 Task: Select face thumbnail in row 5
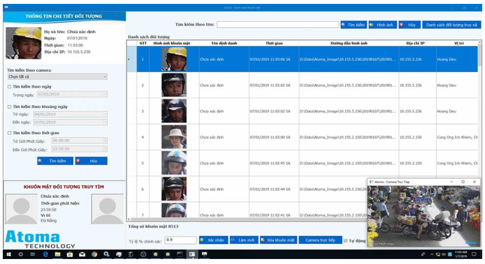point(174,163)
